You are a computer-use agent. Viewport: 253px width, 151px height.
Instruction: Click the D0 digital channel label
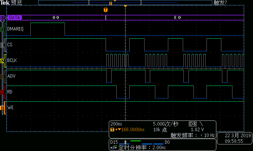(x=167, y=142)
